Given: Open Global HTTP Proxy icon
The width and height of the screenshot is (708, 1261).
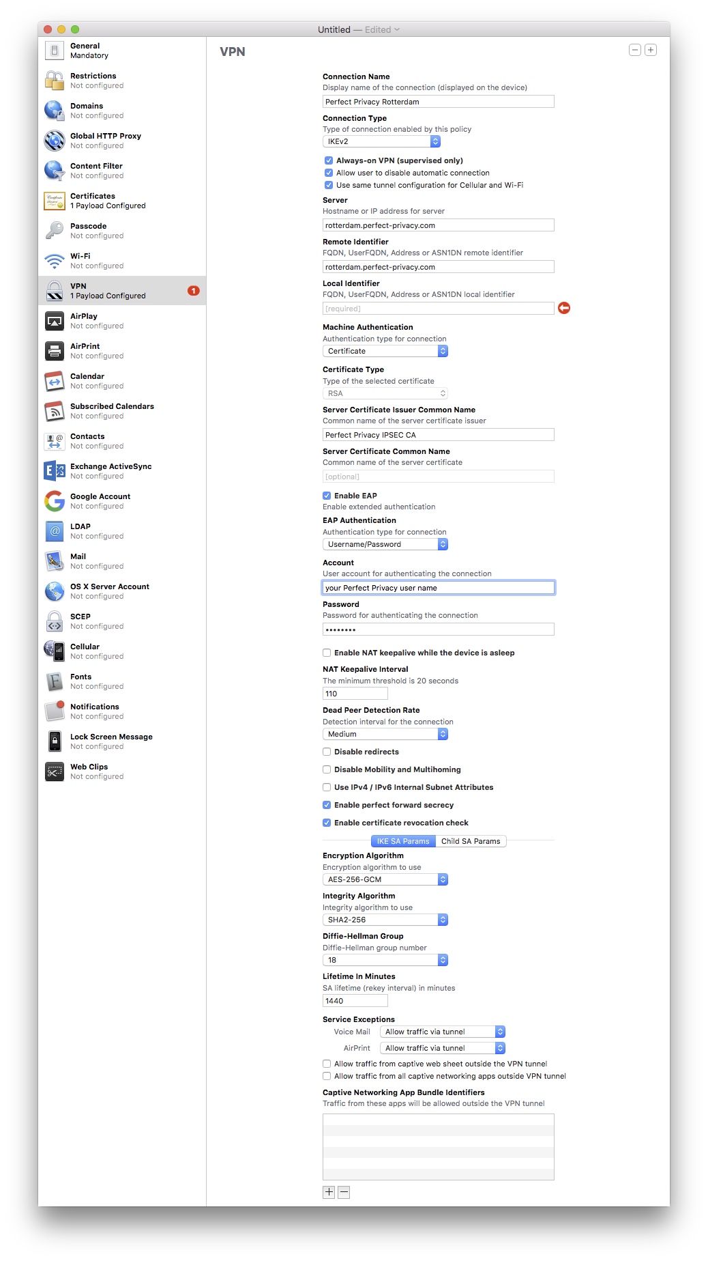Looking at the screenshot, I should 55,141.
